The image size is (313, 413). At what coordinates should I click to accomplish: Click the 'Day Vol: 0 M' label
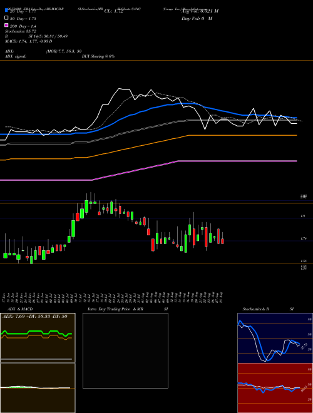pos(197,18)
